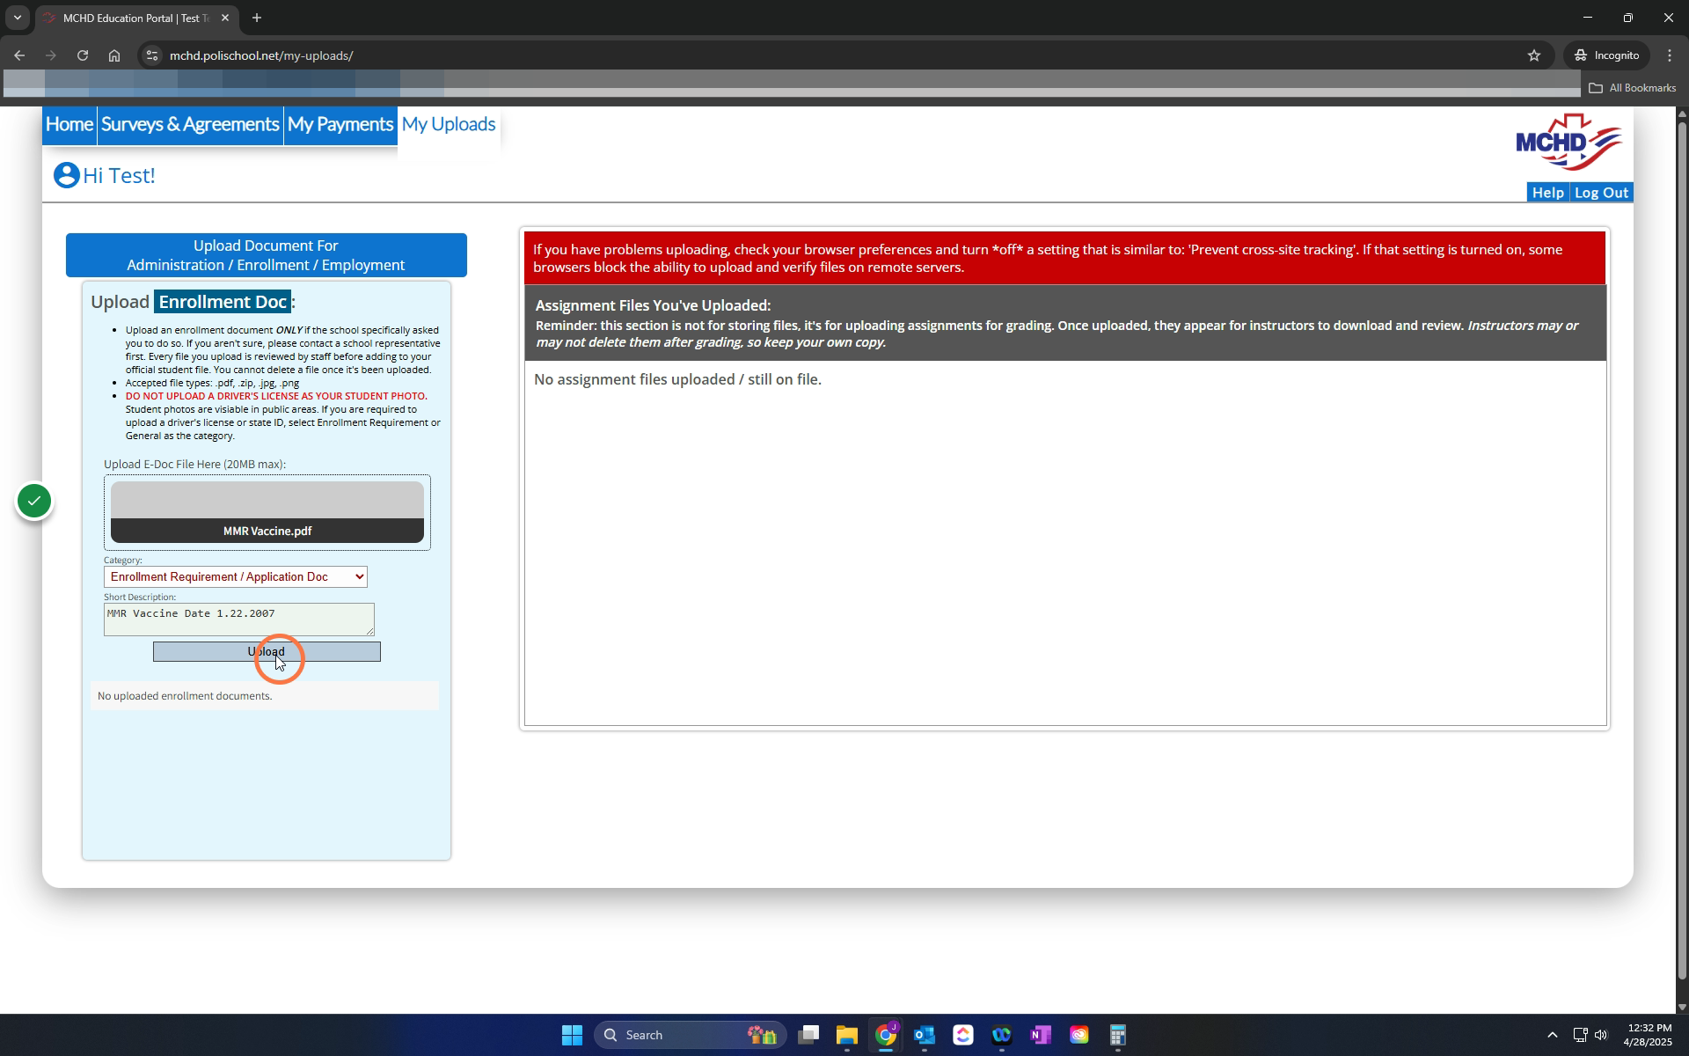Open Calculator from taskbar
This screenshot has width=1689, height=1056.
click(1118, 1035)
